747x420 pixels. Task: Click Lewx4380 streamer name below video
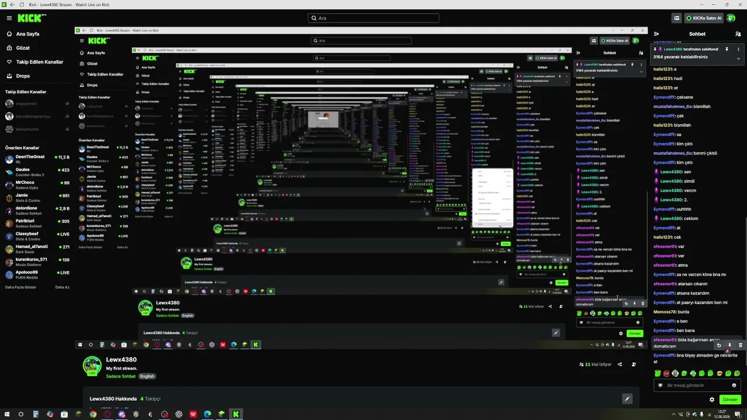point(121,360)
